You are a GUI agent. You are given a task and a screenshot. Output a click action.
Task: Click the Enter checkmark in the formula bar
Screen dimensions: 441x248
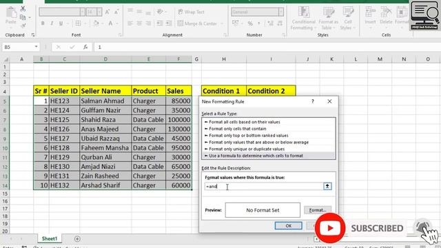72,47
